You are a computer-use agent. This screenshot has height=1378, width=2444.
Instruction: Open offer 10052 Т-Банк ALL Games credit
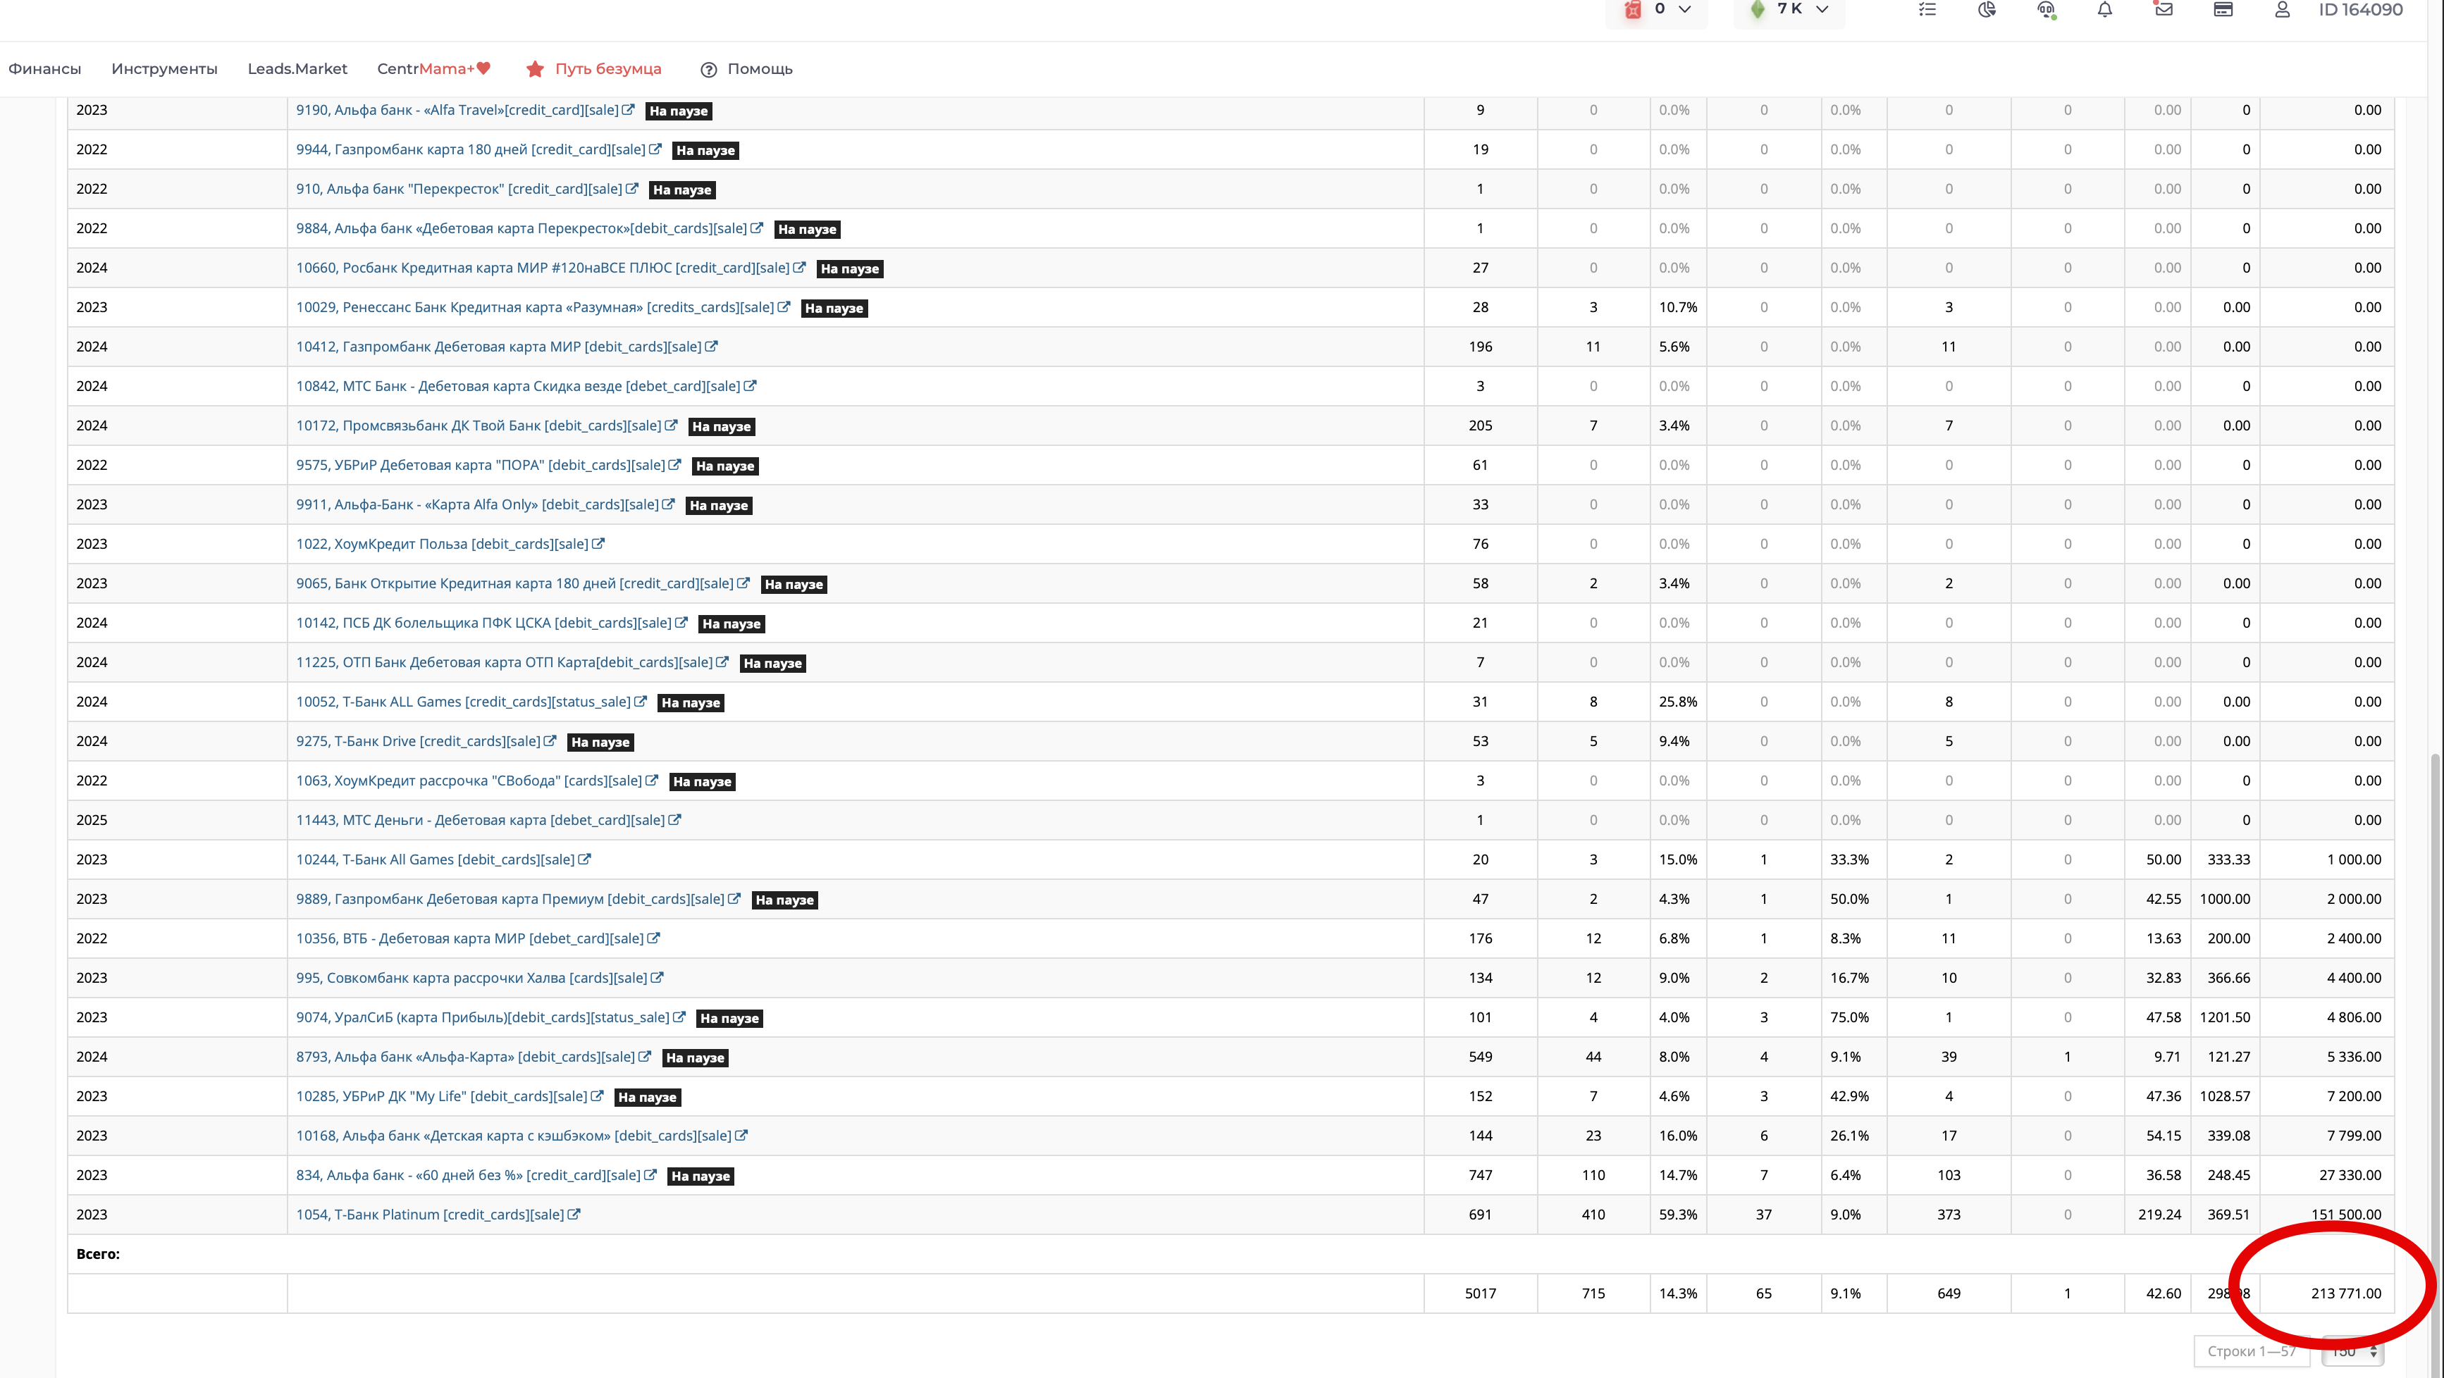click(x=463, y=702)
